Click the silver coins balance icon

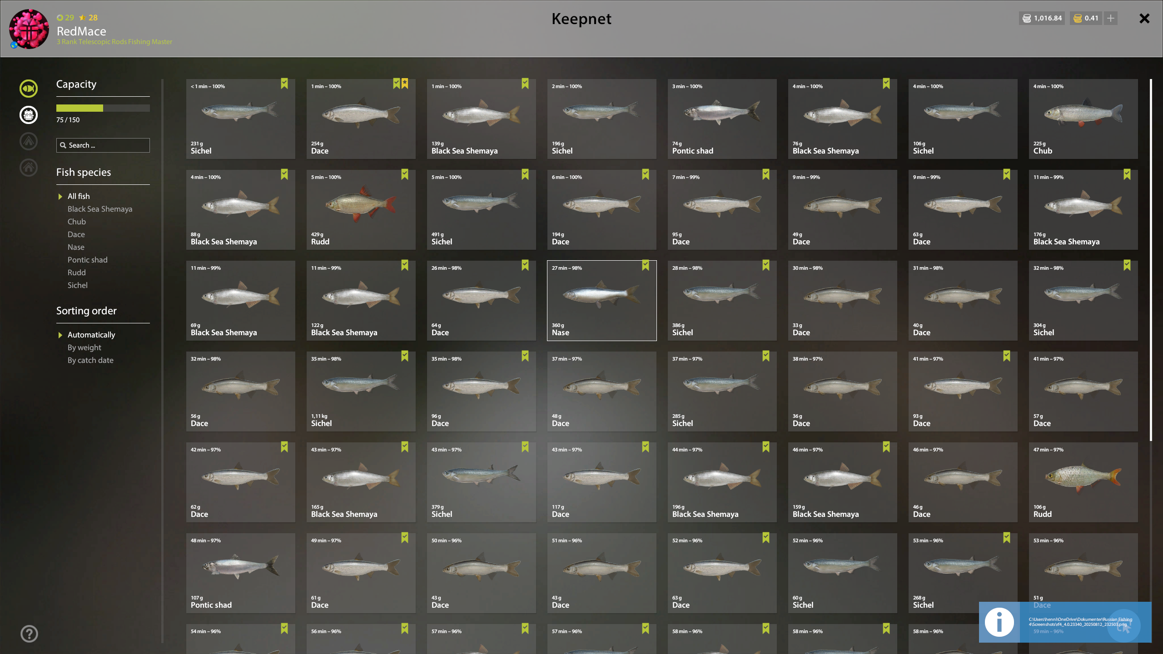click(x=1027, y=18)
